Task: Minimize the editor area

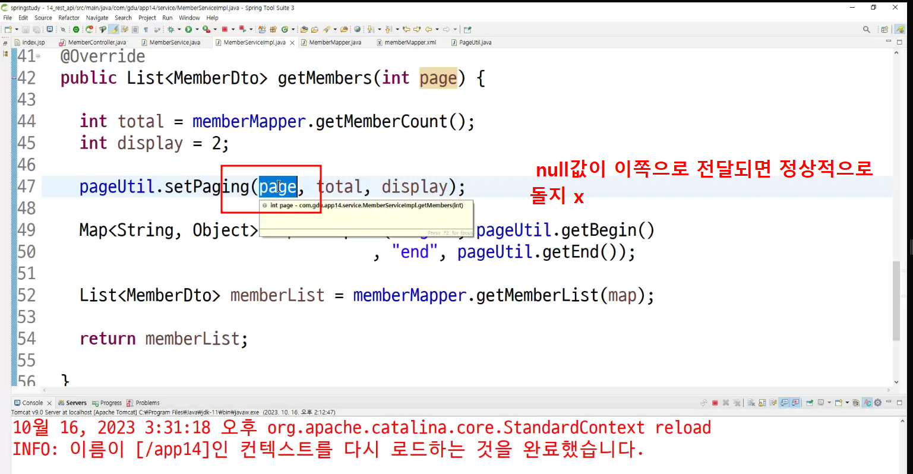Action: [x=889, y=42]
